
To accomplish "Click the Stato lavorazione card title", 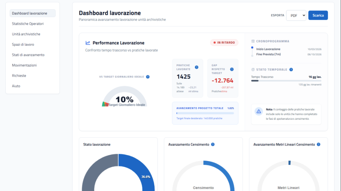I will pos(97,144).
